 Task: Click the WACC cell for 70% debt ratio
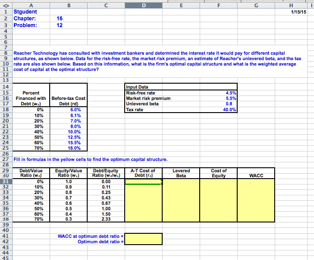[x=256, y=219]
